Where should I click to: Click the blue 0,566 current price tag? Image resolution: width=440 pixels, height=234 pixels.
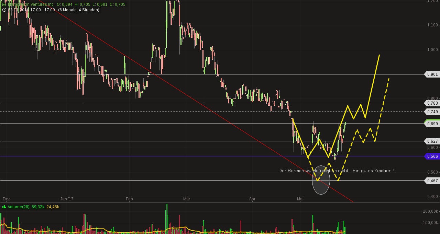[x=432, y=156]
